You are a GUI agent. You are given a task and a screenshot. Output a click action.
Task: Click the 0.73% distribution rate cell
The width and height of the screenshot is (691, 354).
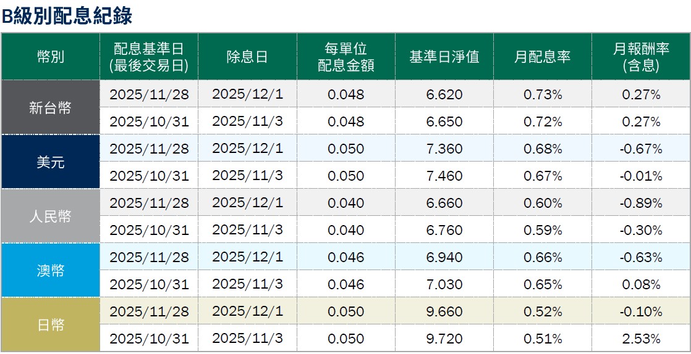(x=543, y=94)
